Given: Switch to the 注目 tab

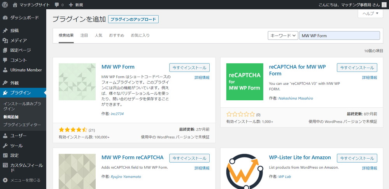Looking at the screenshot, I should coord(84,35).
